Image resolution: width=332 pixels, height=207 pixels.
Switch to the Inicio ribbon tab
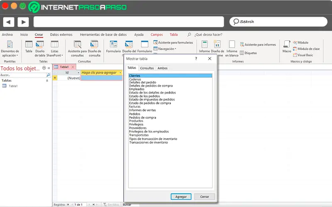pos(24,34)
